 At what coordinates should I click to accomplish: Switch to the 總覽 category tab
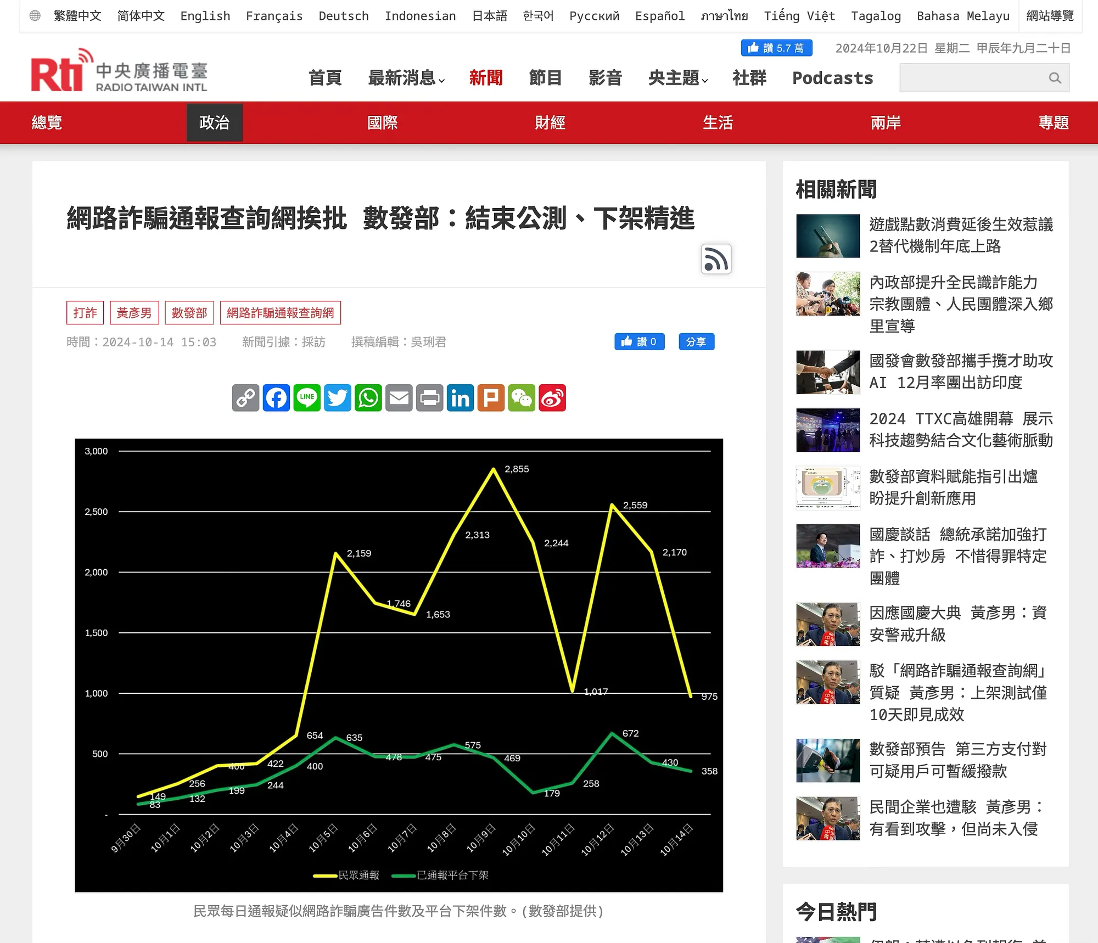point(47,122)
